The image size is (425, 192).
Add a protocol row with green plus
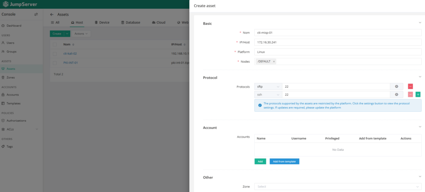pos(418,95)
